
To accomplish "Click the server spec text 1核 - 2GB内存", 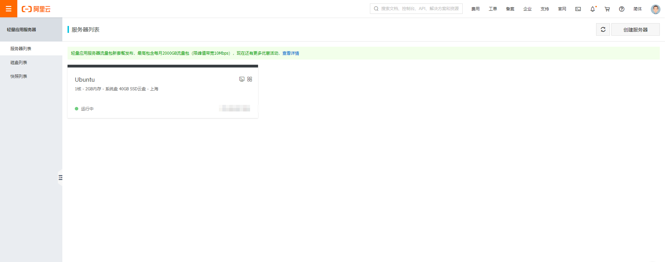I will (88, 89).
